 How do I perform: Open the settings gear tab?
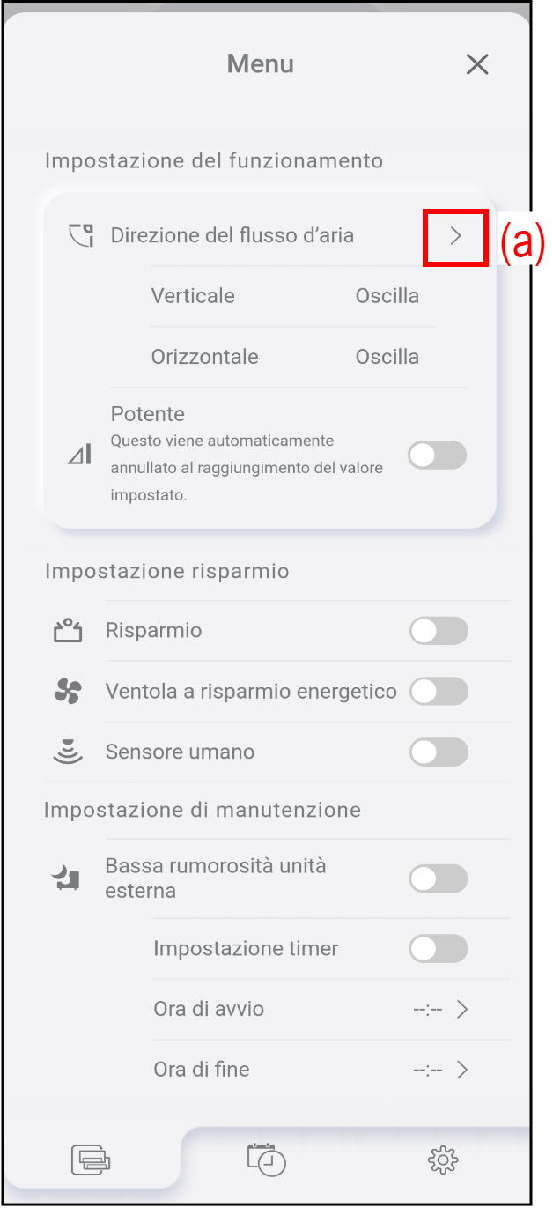tap(442, 1160)
